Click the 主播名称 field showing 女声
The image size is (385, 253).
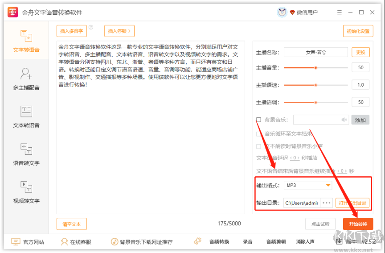[x=316, y=52]
